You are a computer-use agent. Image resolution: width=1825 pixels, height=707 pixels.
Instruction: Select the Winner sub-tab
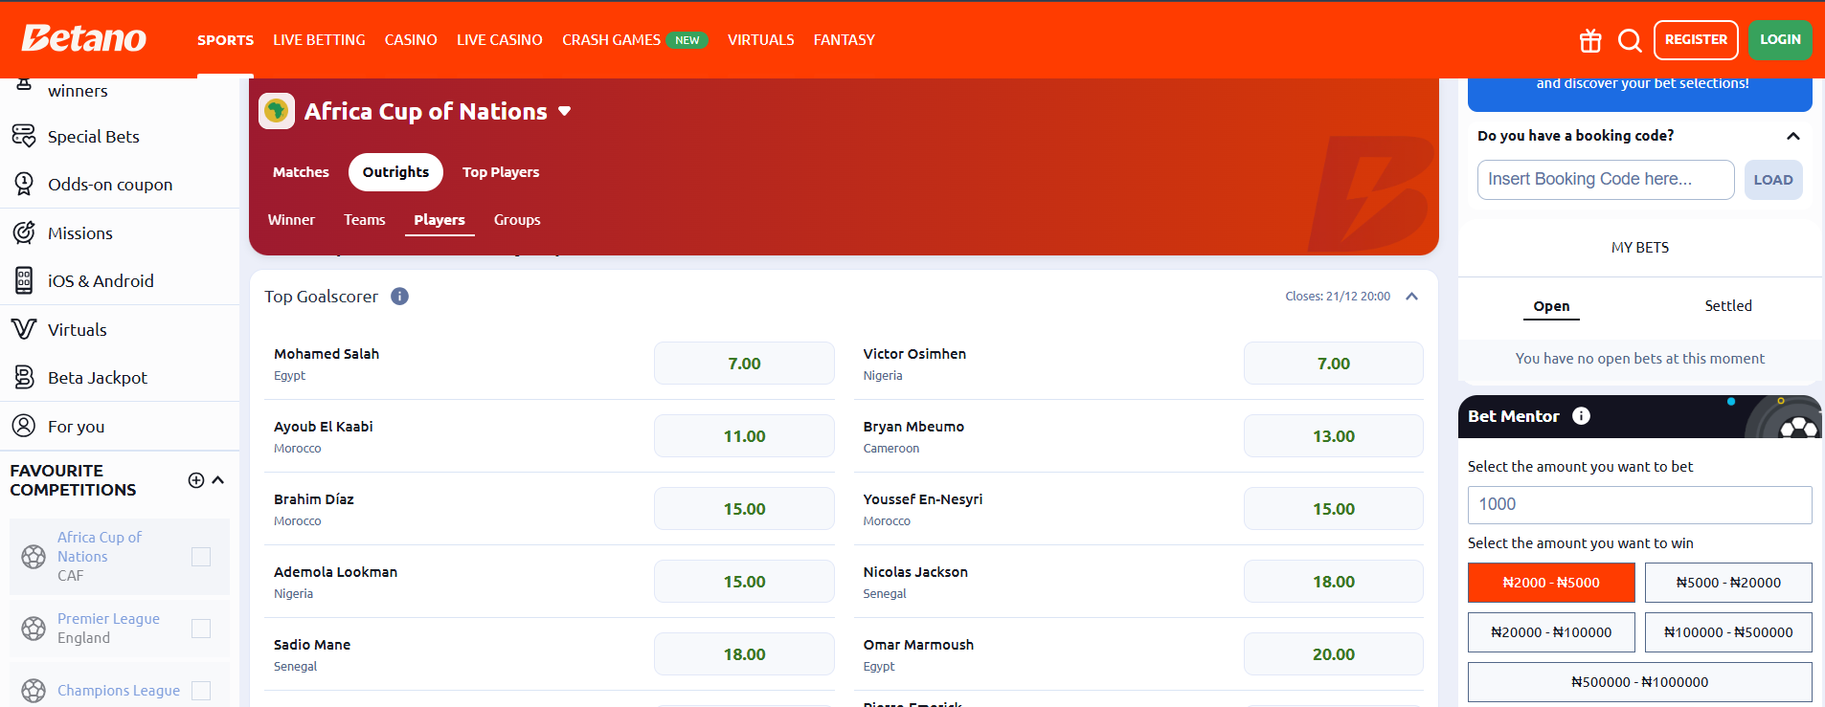tap(291, 220)
